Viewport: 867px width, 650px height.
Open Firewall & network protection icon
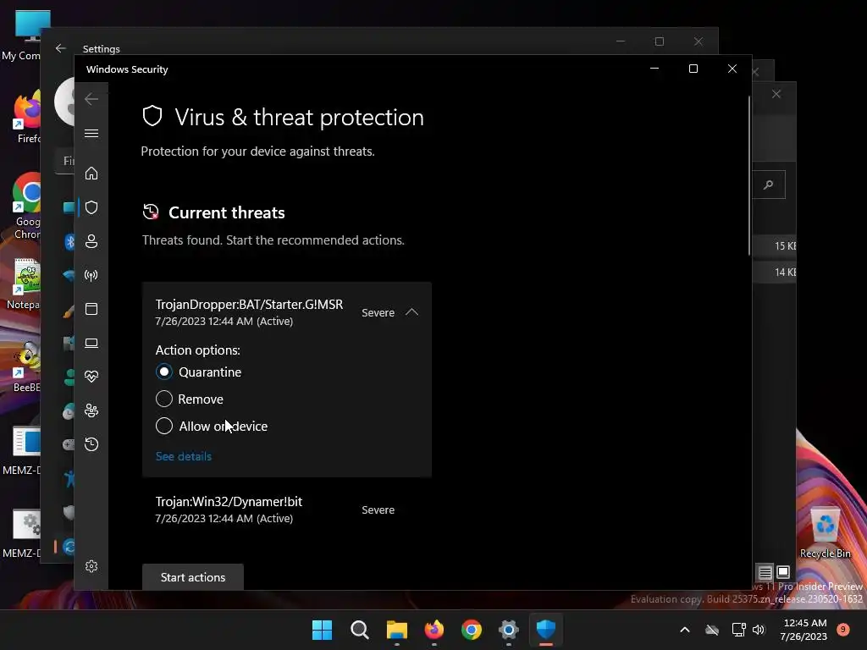(91, 275)
